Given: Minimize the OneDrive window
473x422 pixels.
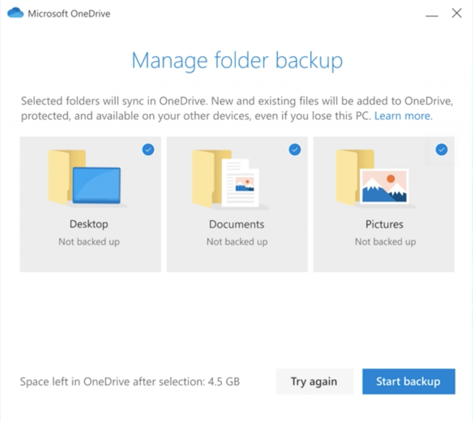Looking at the screenshot, I should [x=432, y=14].
